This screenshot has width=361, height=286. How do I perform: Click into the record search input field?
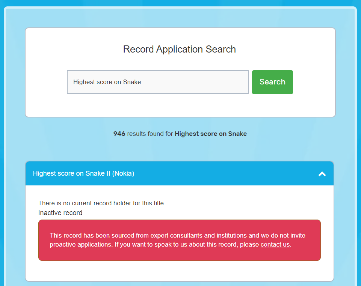pos(158,82)
